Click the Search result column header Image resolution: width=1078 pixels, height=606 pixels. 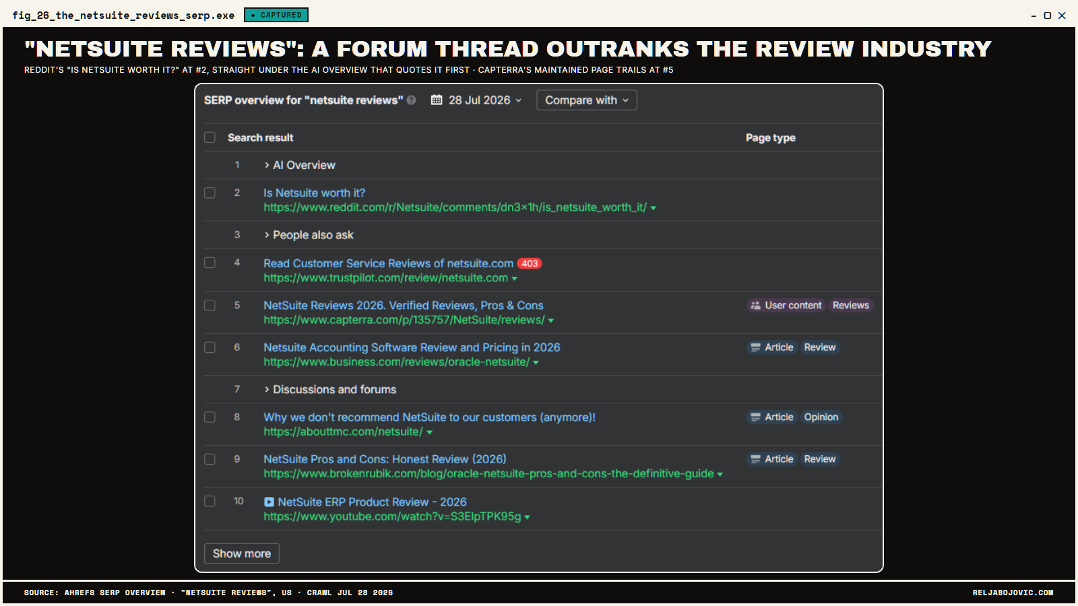261,137
